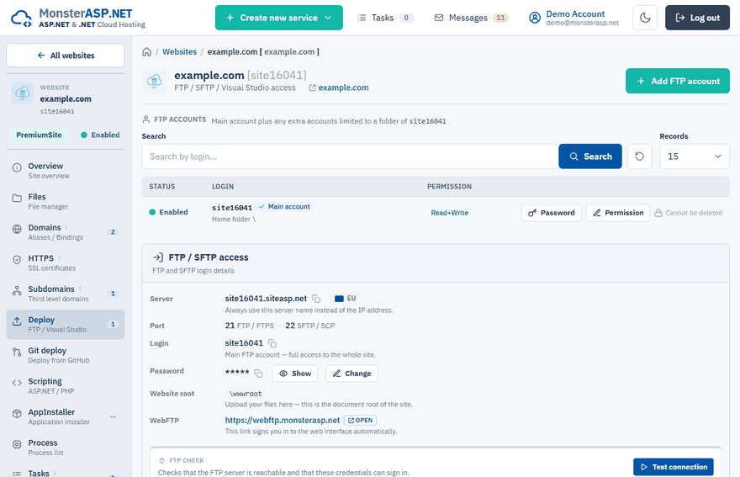Image resolution: width=740 pixels, height=477 pixels.
Task: Click the EU region flag badge
Action: [x=345, y=299]
